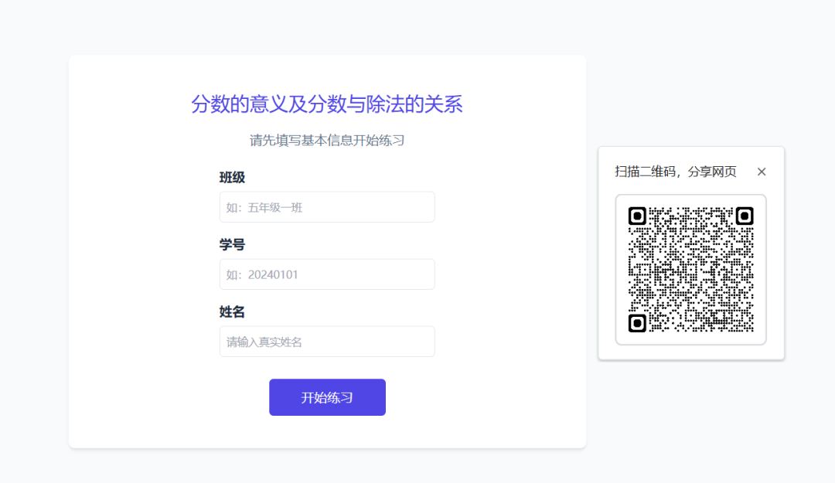
Task: Click the 姓名 real name input field
Action: click(327, 342)
